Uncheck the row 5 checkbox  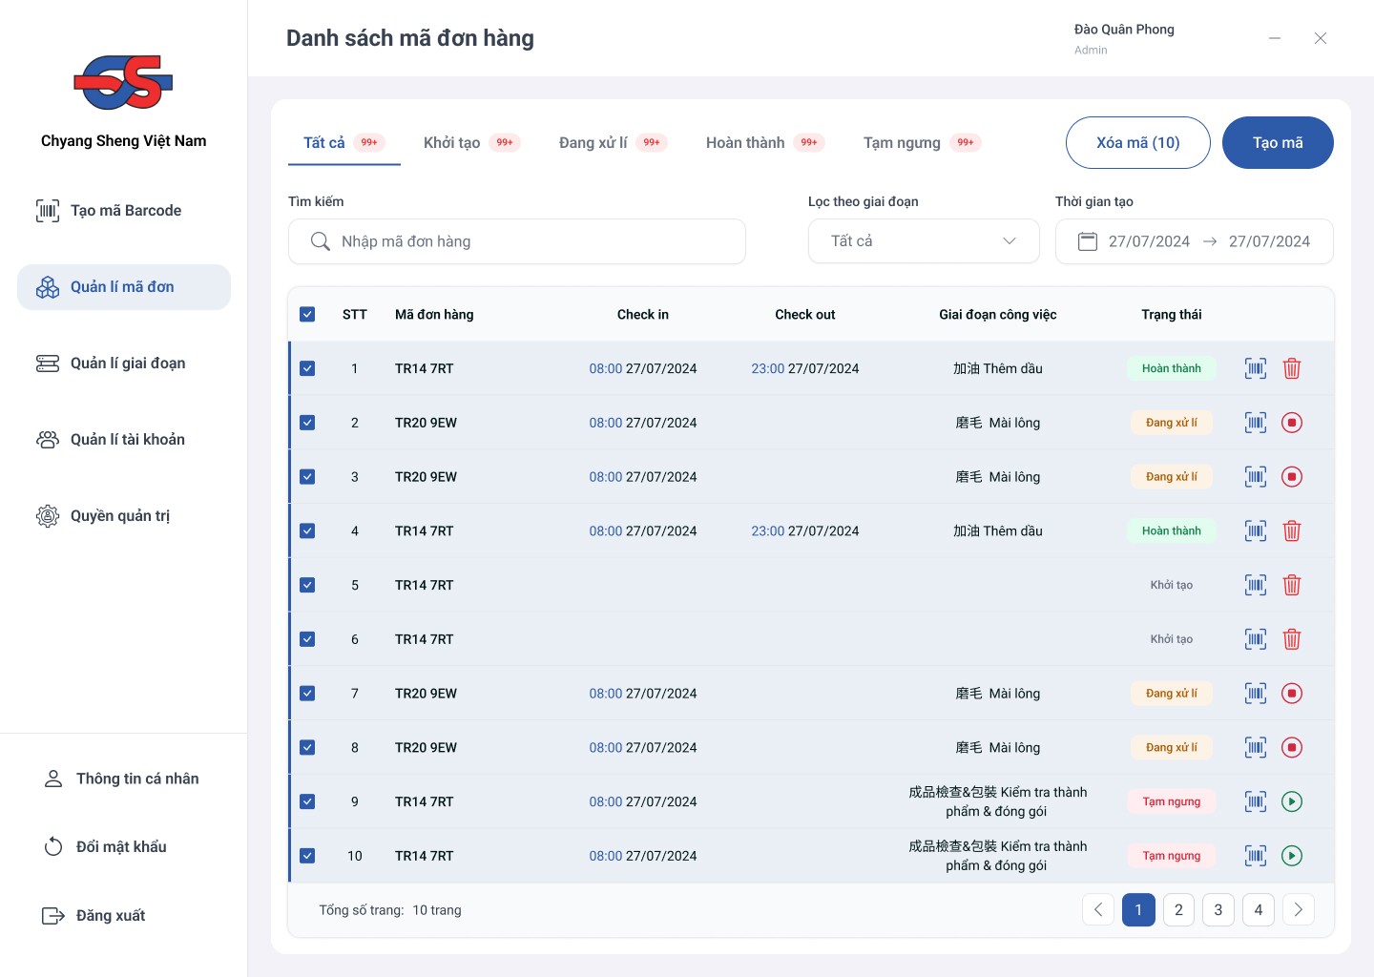pos(307,585)
